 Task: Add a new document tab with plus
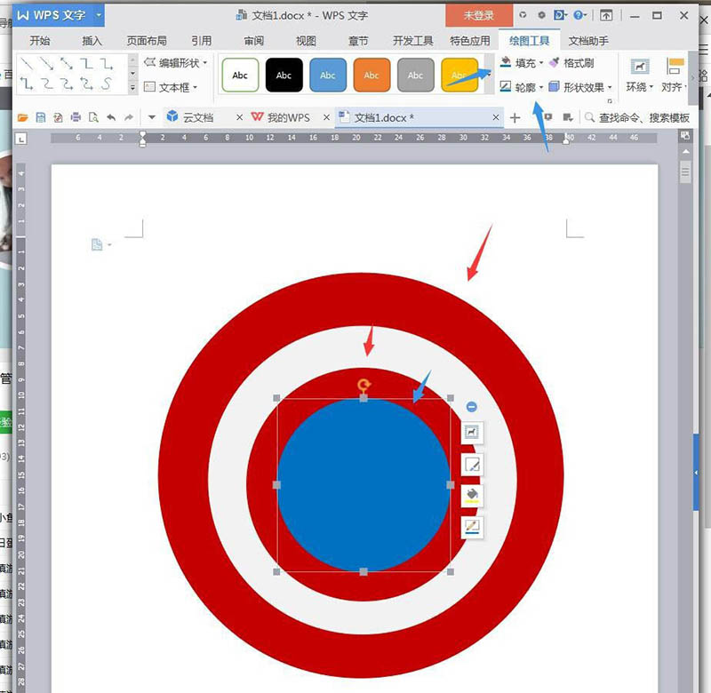coord(515,118)
